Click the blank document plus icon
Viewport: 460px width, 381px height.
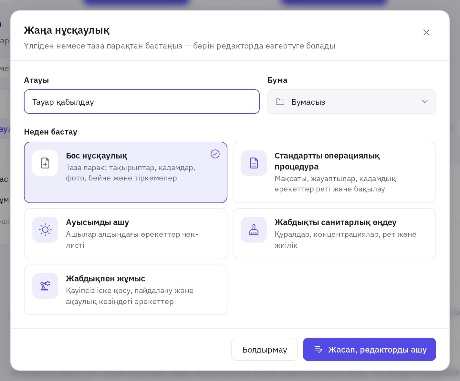pos(45,163)
